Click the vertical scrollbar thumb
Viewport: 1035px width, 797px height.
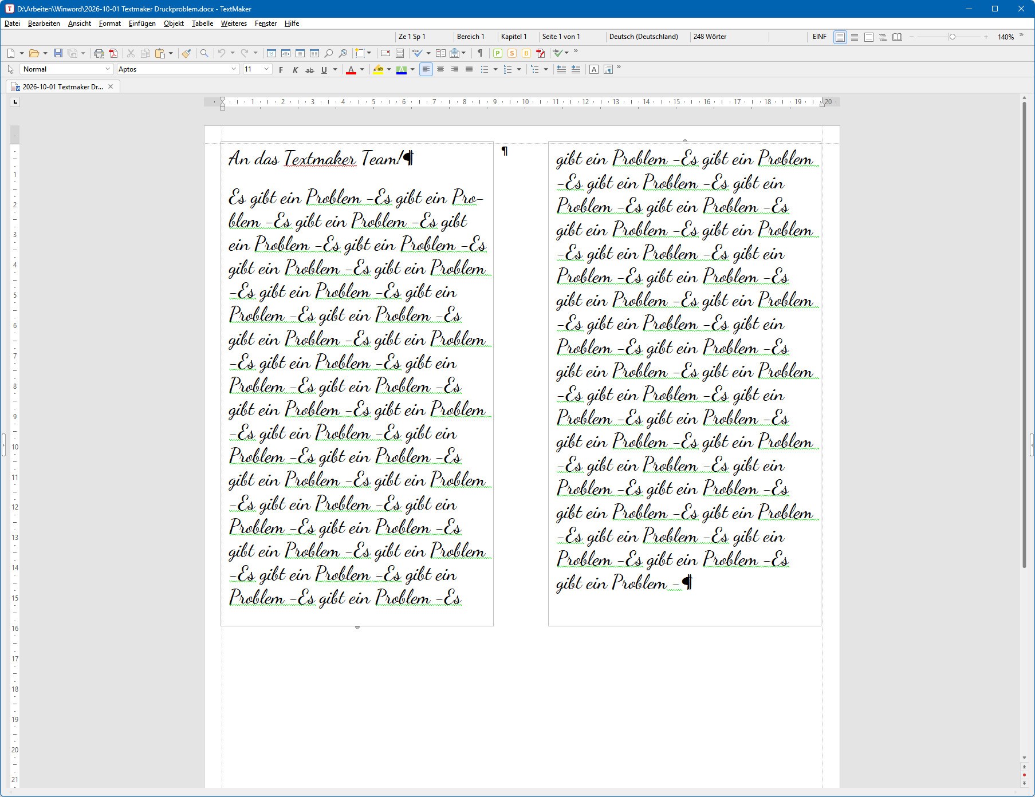(1024, 335)
